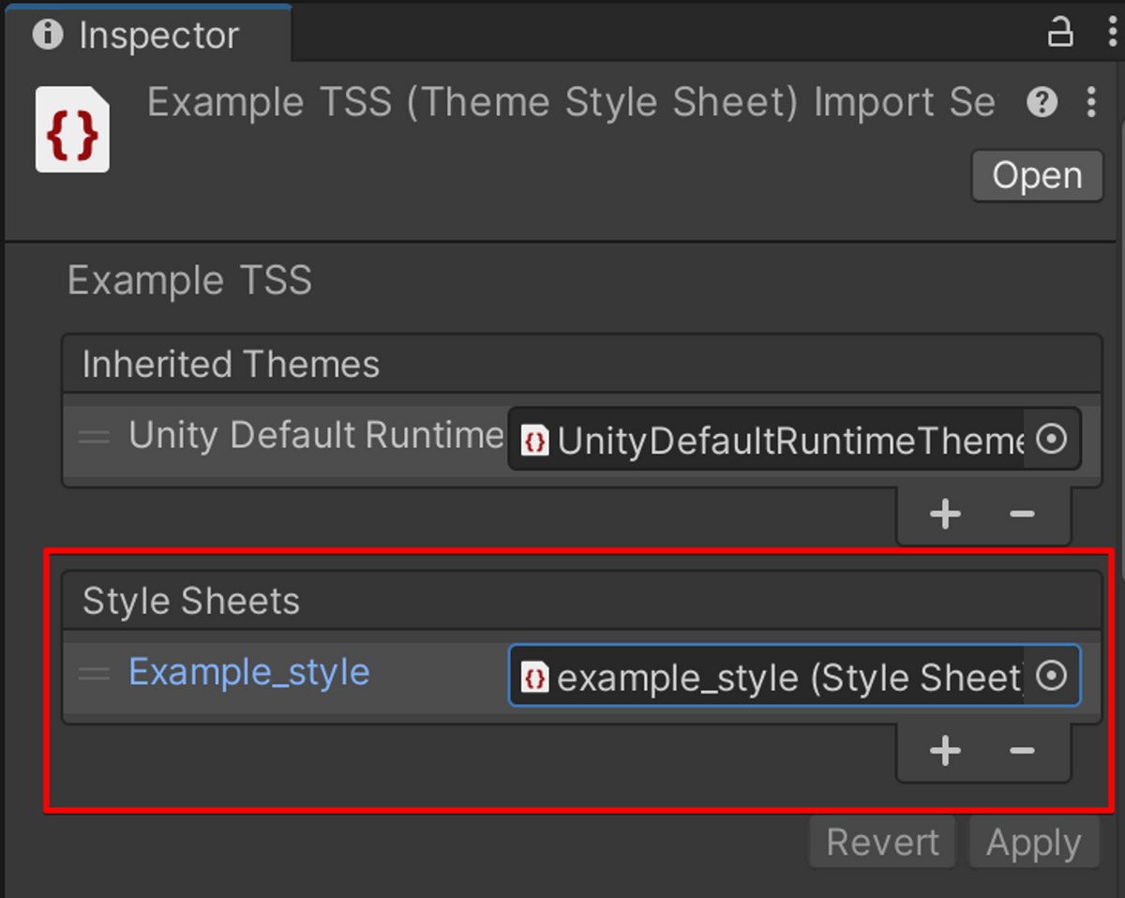
Task: Click the Apply button
Action: click(1034, 842)
